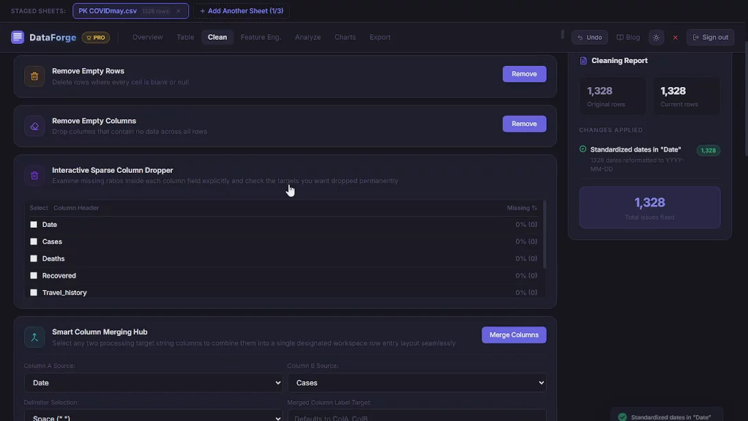Image resolution: width=748 pixels, height=421 pixels.
Task: Toggle light theme with the sun icon
Action: click(x=656, y=37)
